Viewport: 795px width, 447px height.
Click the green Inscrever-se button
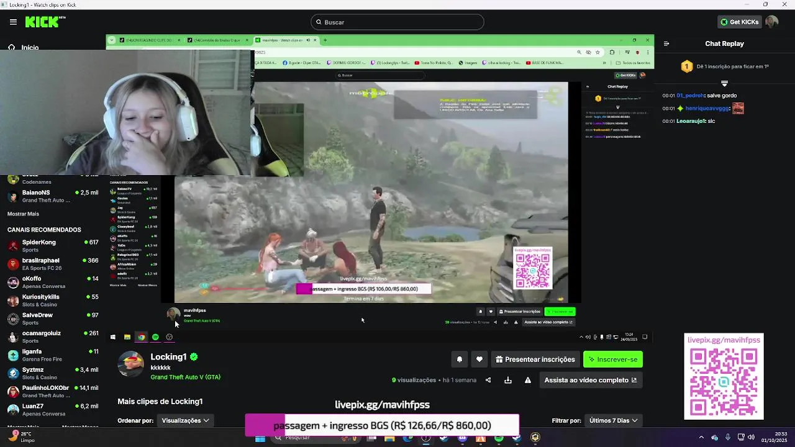pyautogui.click(x=613, y=359)
